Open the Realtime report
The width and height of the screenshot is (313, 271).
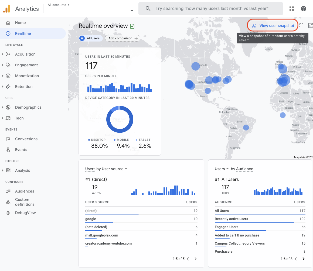(x=23, y=33)
